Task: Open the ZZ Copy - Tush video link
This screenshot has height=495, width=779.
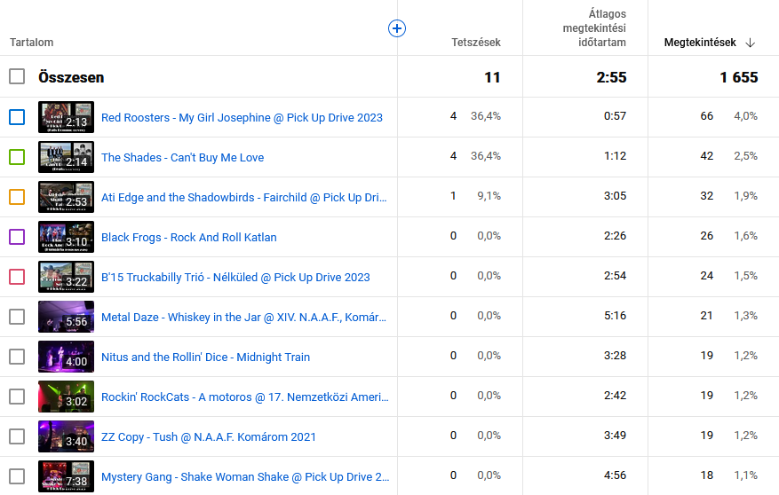Action: 208,436
